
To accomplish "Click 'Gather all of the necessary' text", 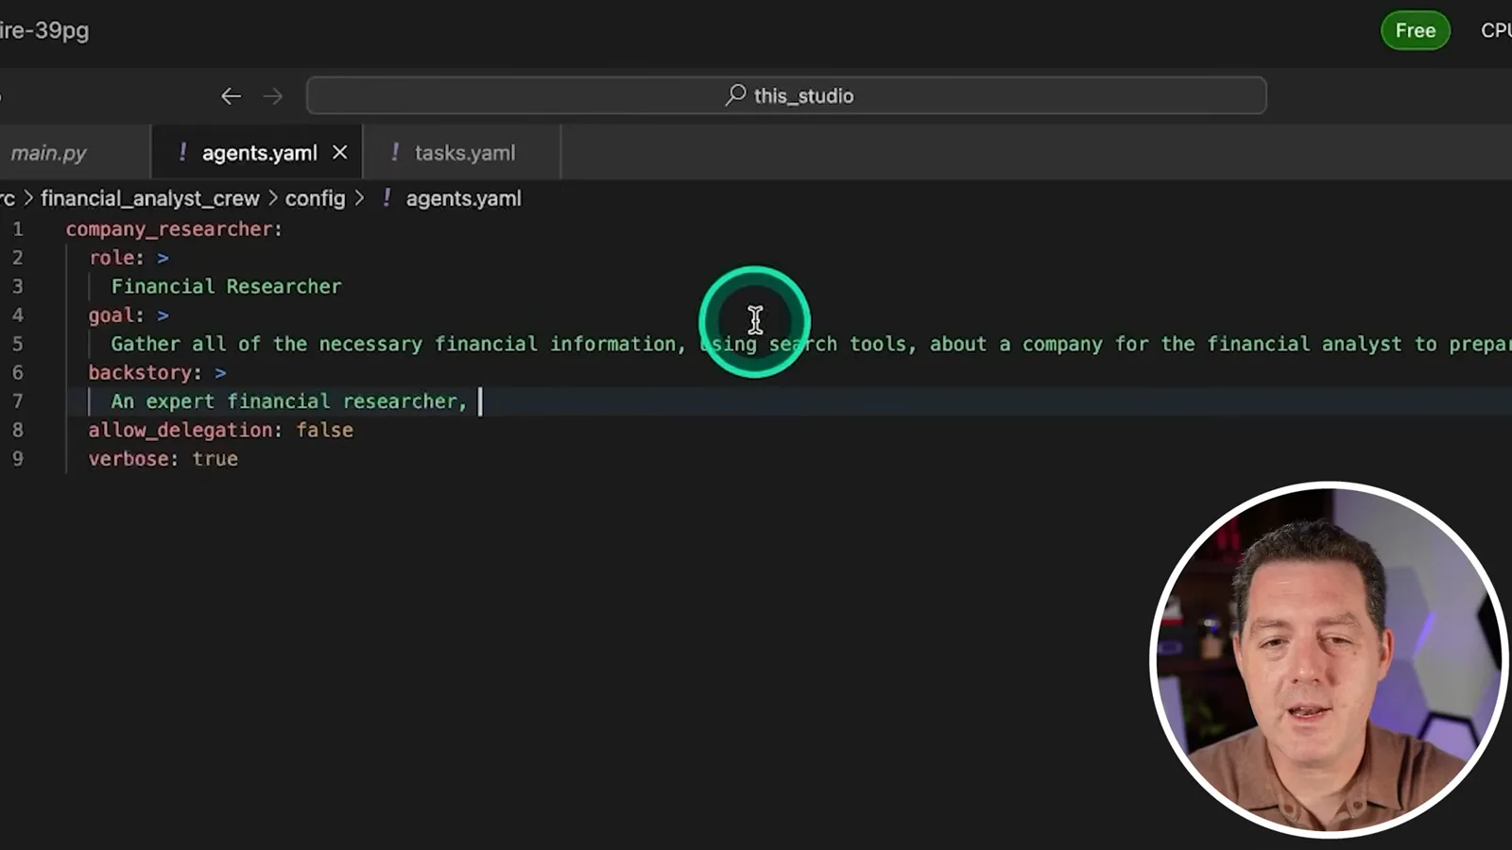I will click(266, 344).
